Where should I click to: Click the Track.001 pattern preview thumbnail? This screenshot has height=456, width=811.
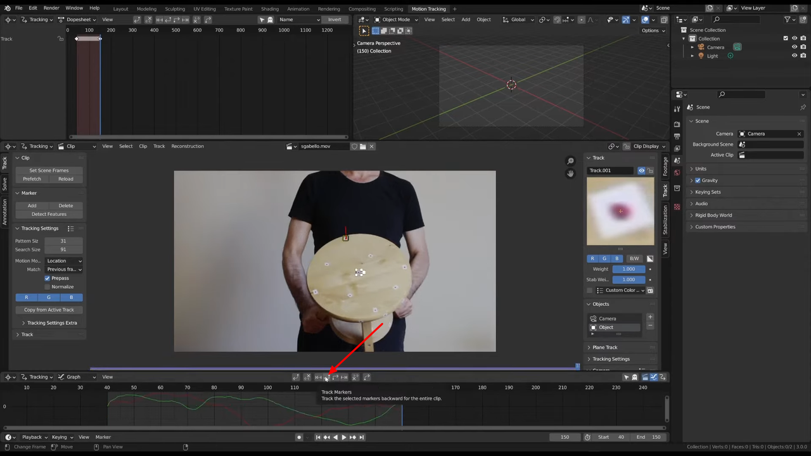pos(620,211)
